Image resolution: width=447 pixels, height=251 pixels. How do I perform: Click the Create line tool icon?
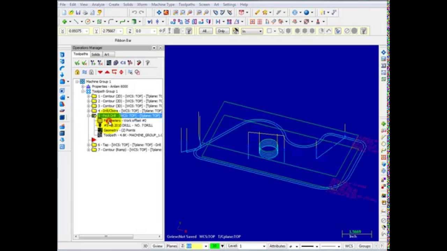coord(76,22)
